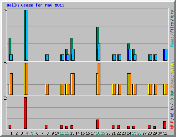Click the y-axis value 3 of middle chart

coord(5,63)
